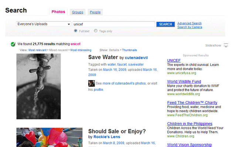Screen dimensions: 232x147
Task: Switch to the People tab
Action: tap(95, 12)
